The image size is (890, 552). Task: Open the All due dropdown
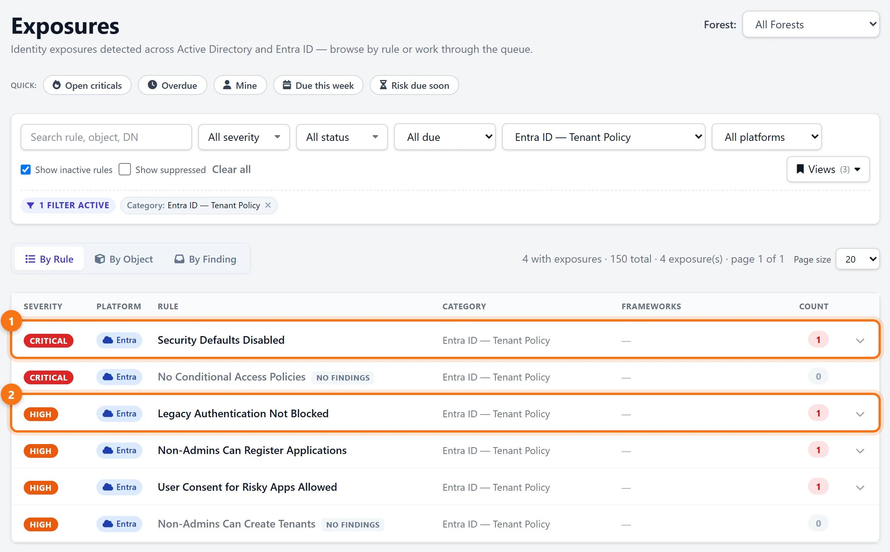click(x=445, y=137)
